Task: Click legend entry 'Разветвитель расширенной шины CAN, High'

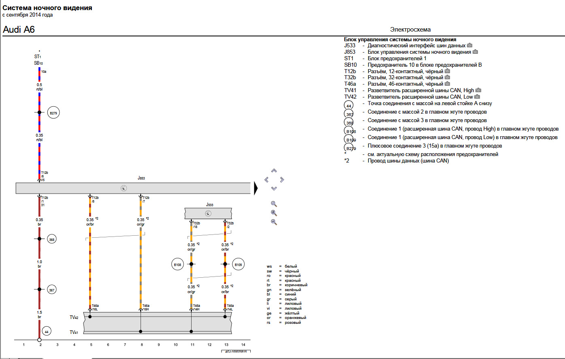Action: (x=421, y=91)
